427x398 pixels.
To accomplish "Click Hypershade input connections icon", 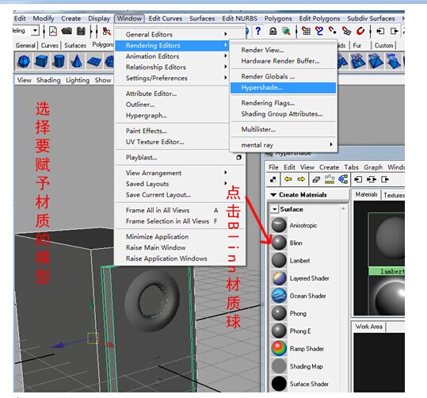I will coord(358,179).
